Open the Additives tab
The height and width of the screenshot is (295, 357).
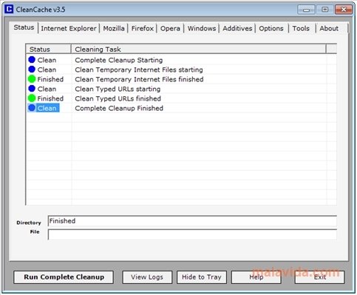coord(237,28)
